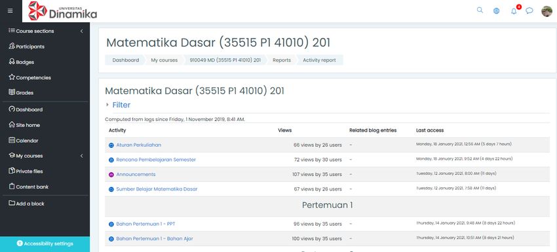This screenshot has width=557, height=252.
Task: Open the Rencana Pembelajaran Semester link
Action: point(156,160)
